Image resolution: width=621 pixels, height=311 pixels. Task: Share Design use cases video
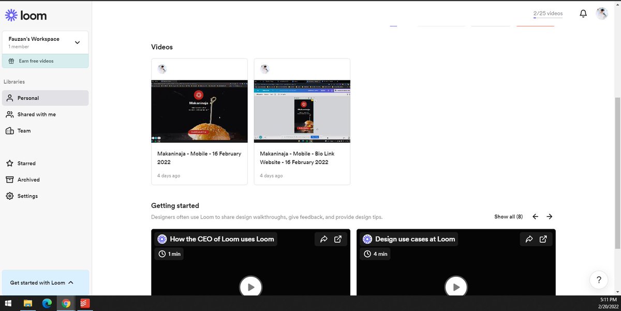click(x=529, y=239)
